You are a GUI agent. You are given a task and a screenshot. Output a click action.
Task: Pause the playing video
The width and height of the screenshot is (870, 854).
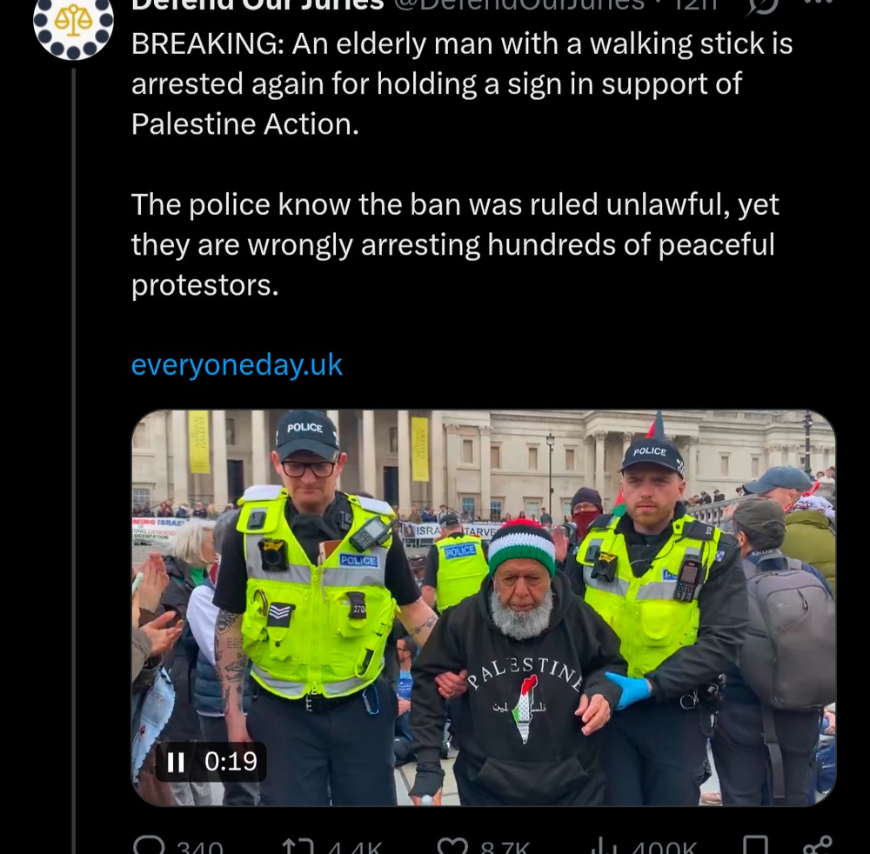pos(176,762)
